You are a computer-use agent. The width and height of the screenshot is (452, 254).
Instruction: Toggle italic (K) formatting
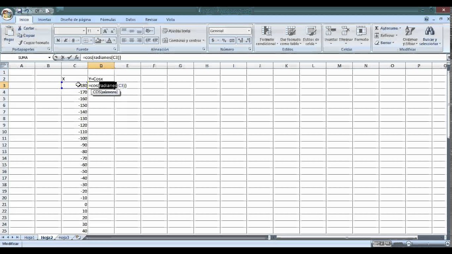tap(65, 41)
